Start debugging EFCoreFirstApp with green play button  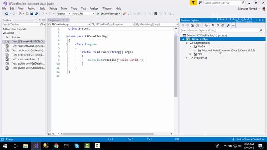click(98, 14)
